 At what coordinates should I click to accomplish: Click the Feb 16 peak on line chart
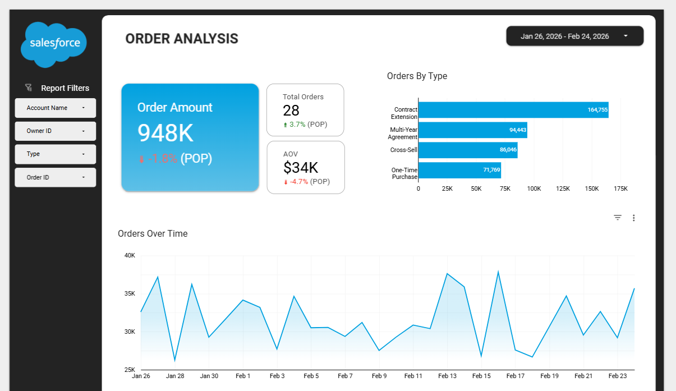tap(498, 272)
